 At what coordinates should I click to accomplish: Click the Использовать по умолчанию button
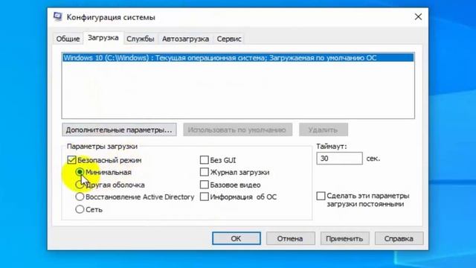tap(238, 130)
